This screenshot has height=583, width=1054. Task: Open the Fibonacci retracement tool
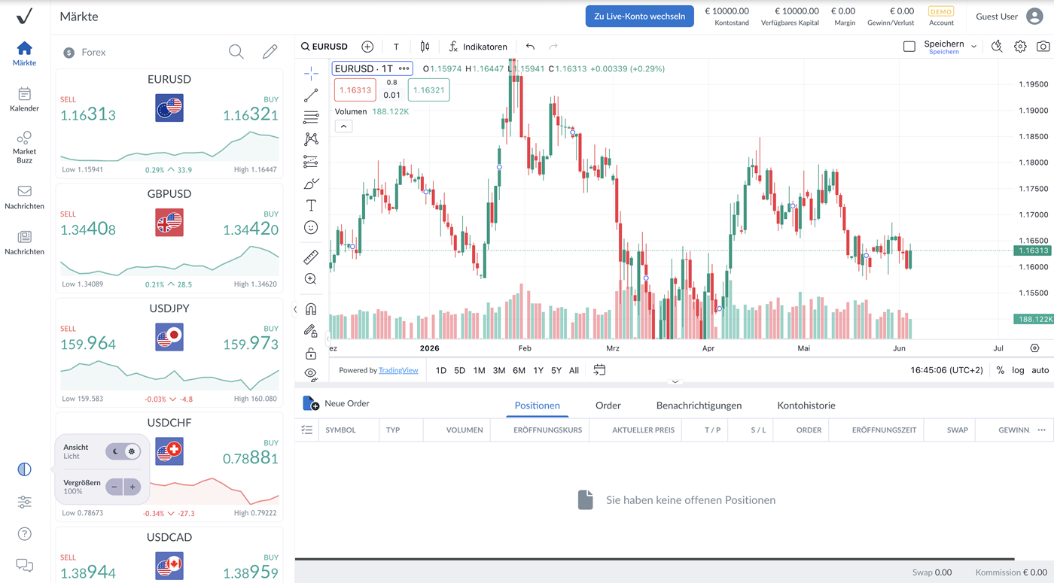pyautogui.click(x=311, y=117)
